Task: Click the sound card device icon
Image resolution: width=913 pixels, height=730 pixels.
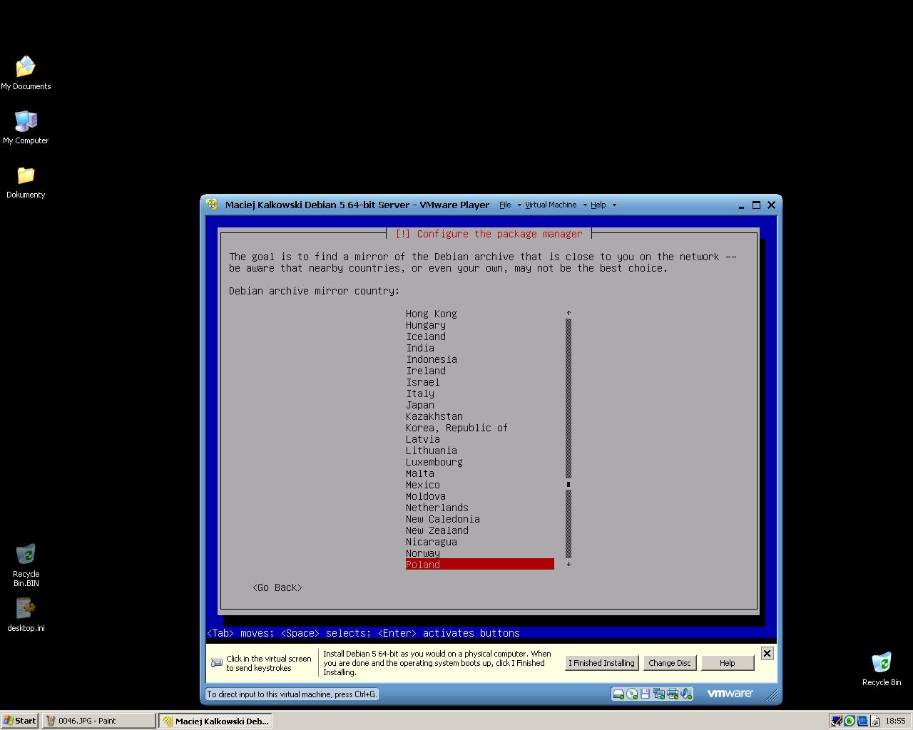Action: point(685,694)
